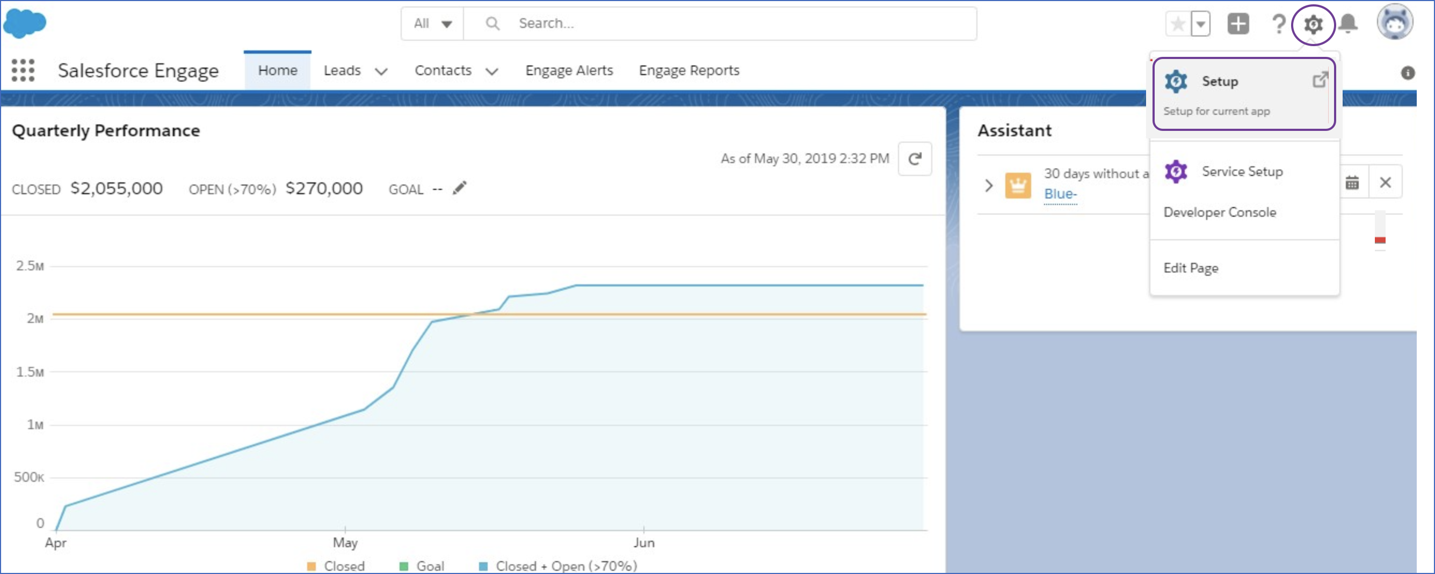Image resolution: width=1435 pixels, height=574 pixels.
Task: Open Developer Console from menu
Action: (1220, 212)
